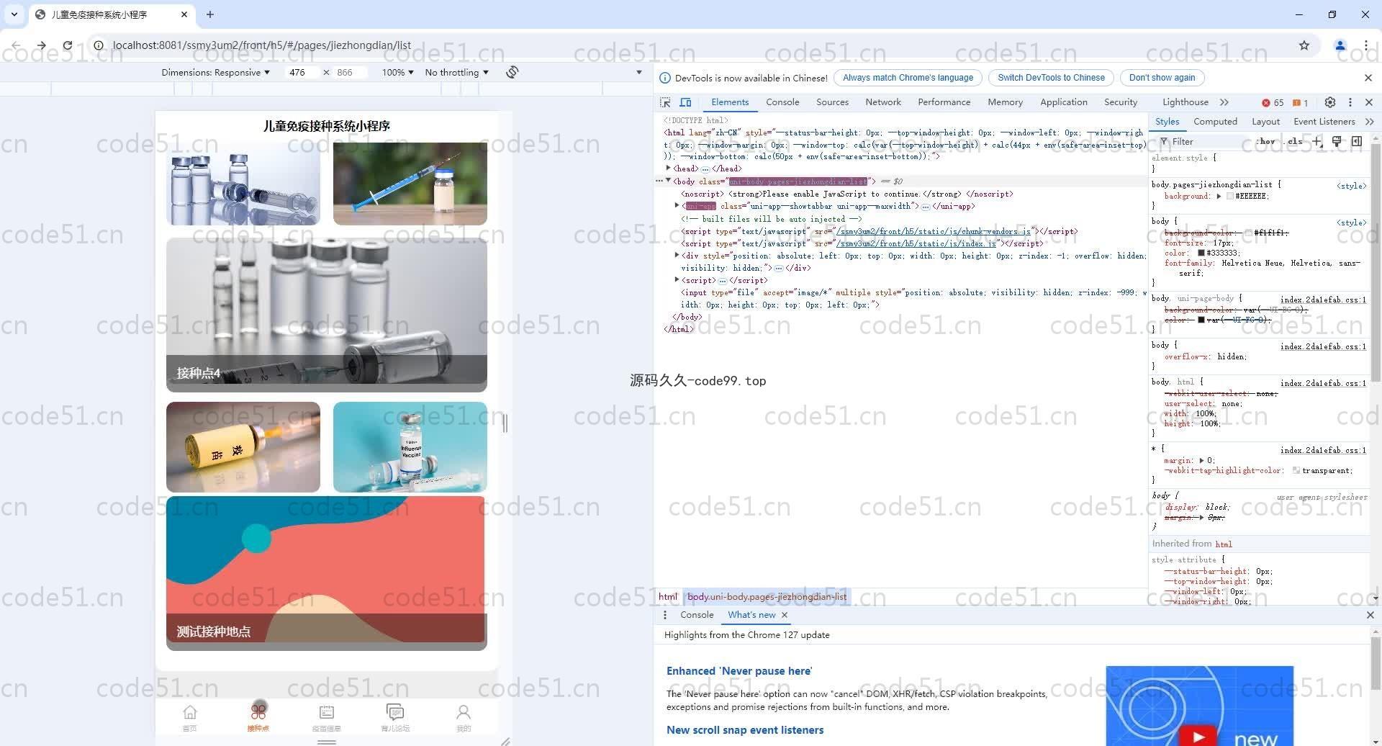Click the #333333 color swatch
This screenshot has width=1382, height=746.
(x=1201, y=253)
